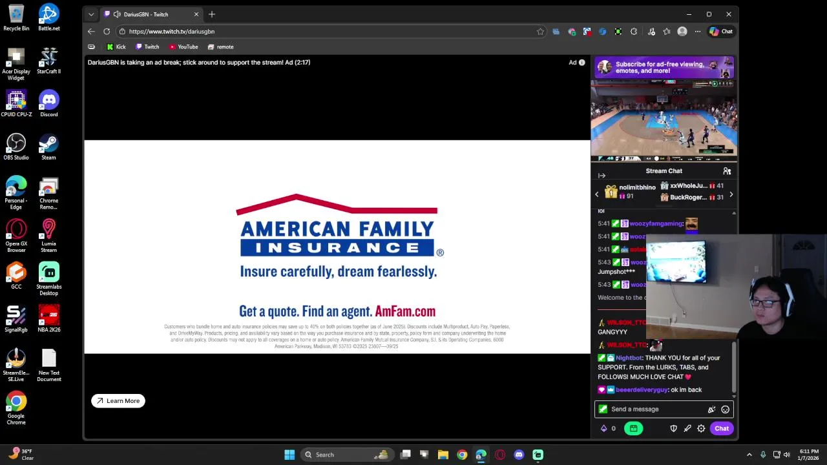The width and height of the screenshot is (827, 465).
Task: Show previous gift leaderboard entry
Action: (597, 194)
